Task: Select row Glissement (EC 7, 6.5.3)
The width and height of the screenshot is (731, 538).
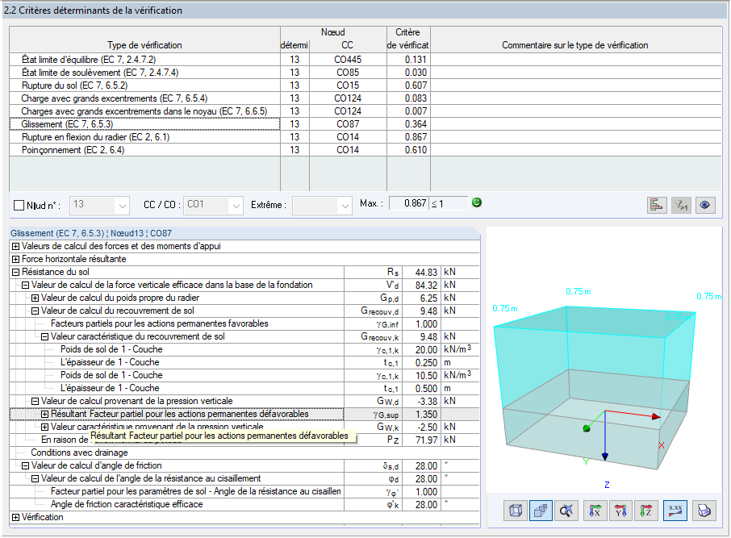Action: click(144, 124)
